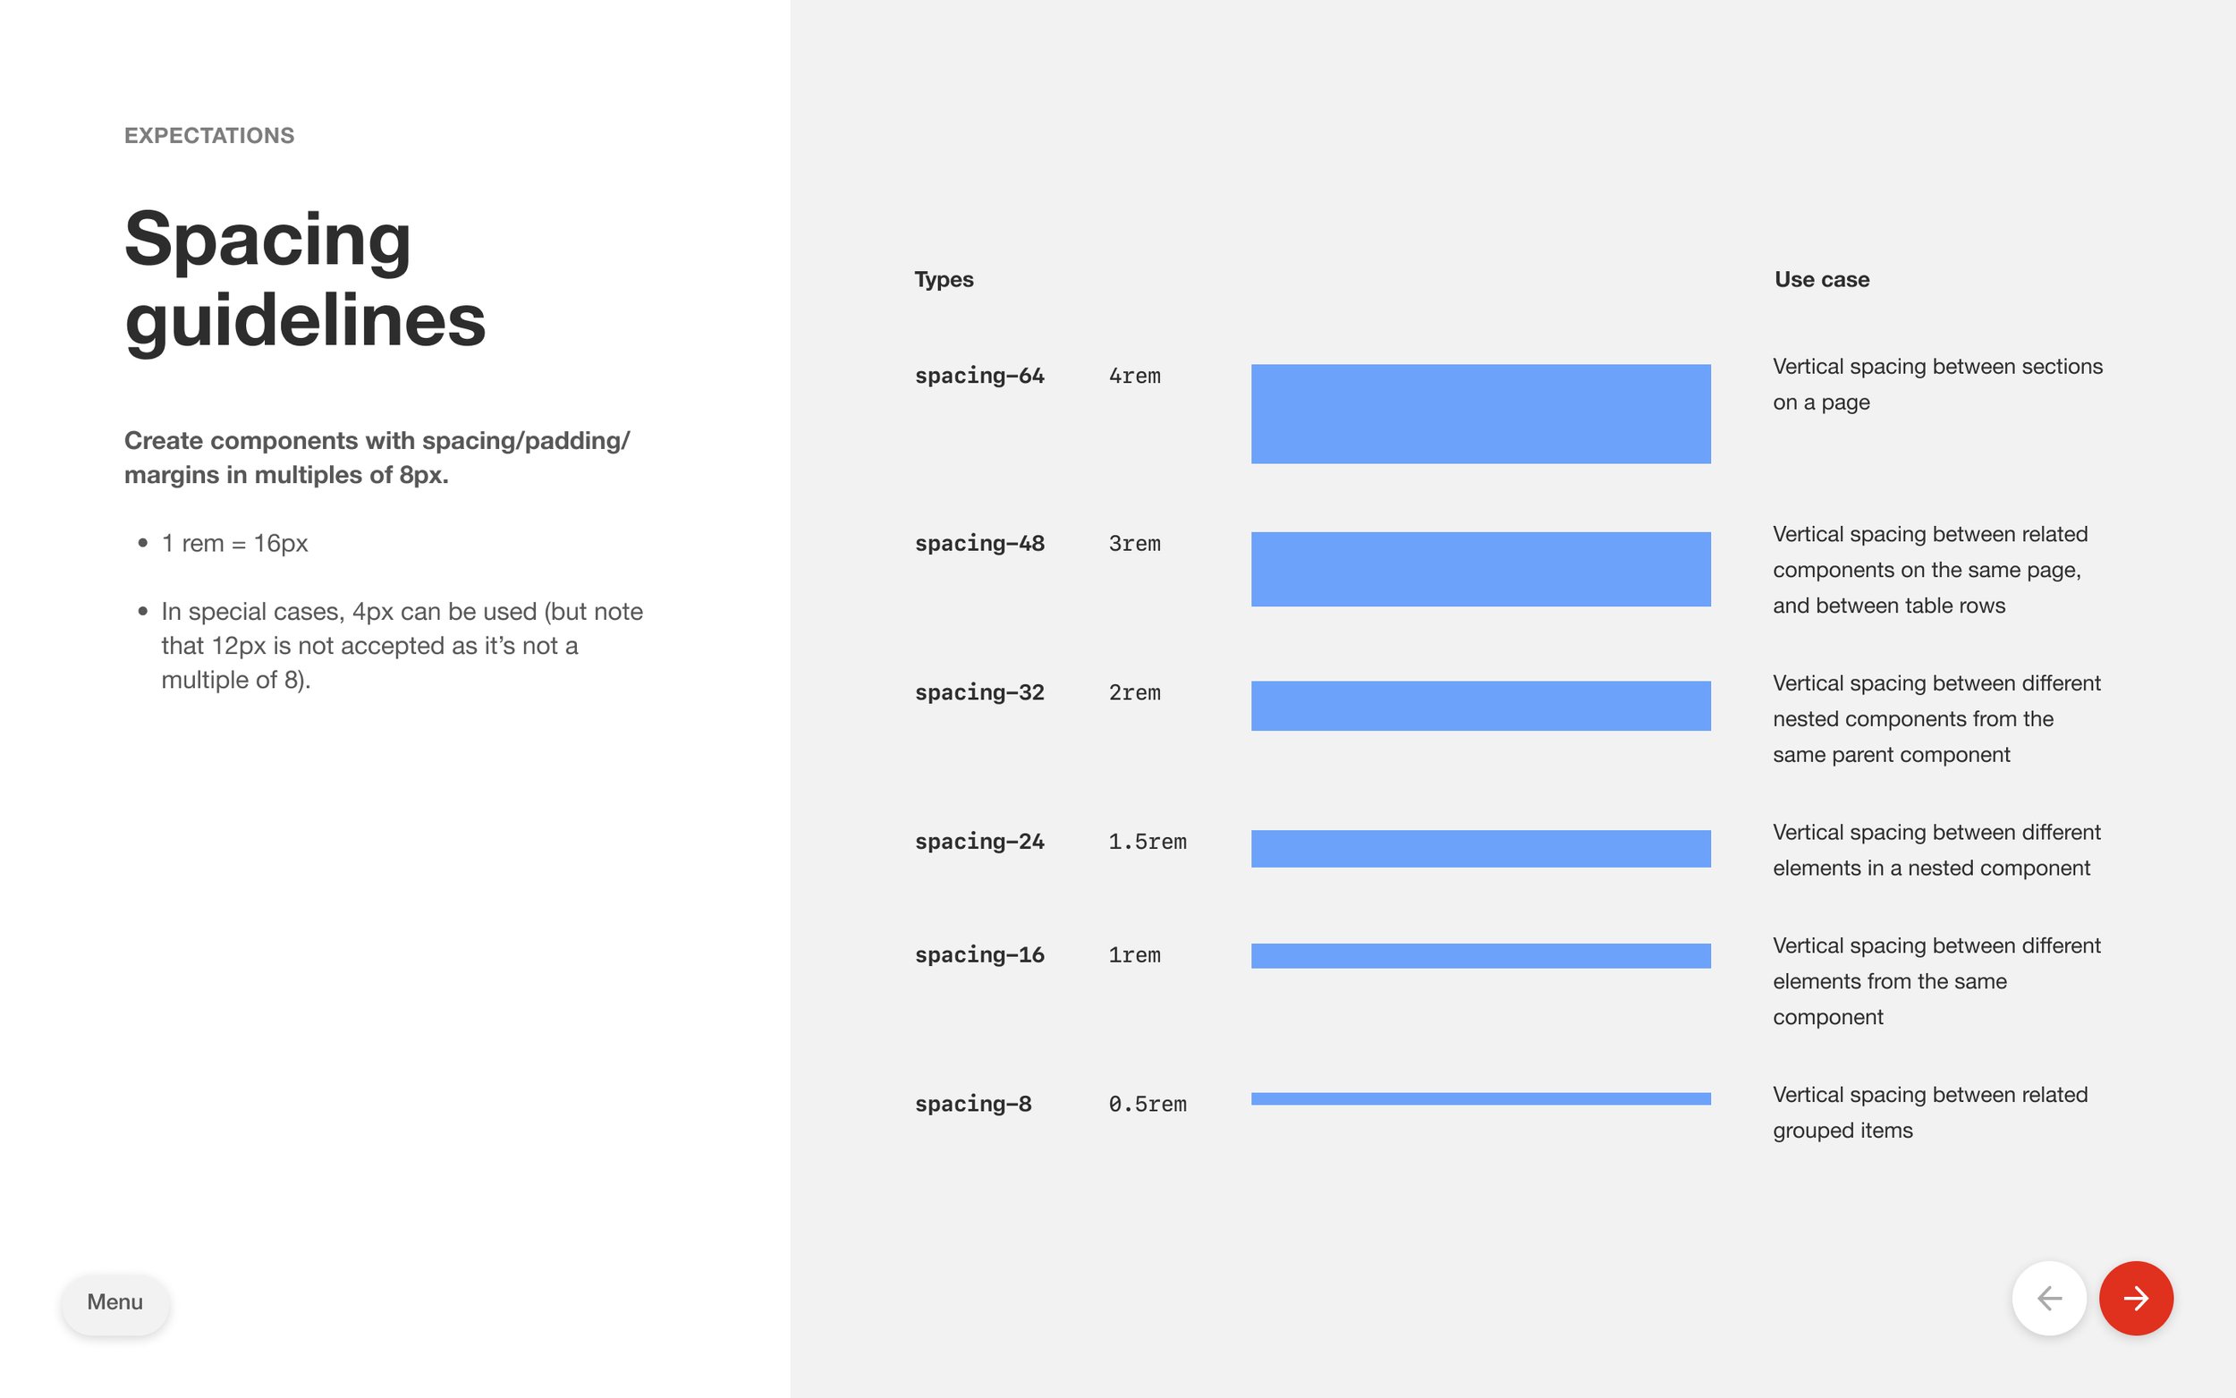
Task: Click the EXPECTATIONS section label
Action: click(209, 135)
